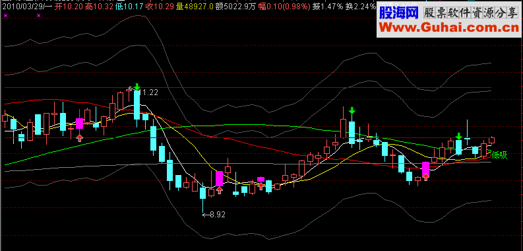This screenshot has width=523, height=251.
Task: Click the second magenta x marker at top
Action: coord(39,15)
